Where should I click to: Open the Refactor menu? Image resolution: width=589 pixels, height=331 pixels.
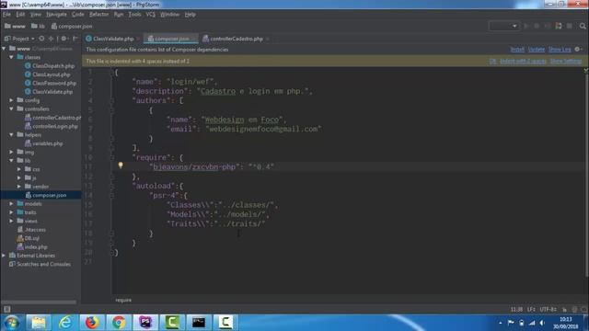coord(98,15)
